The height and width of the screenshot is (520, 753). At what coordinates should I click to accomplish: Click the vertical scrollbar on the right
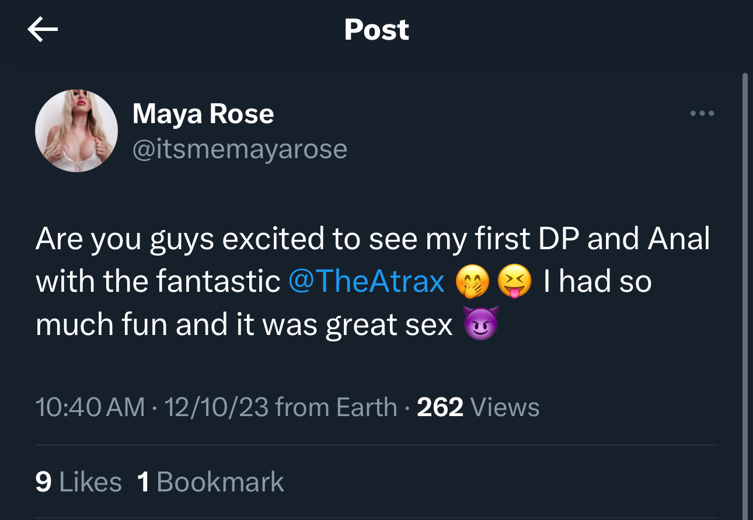pos(745,292)
